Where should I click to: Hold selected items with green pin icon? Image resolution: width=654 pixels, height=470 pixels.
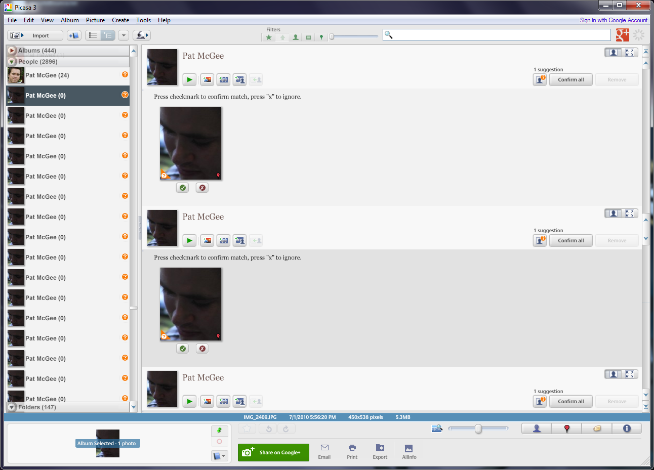[219, 431]
